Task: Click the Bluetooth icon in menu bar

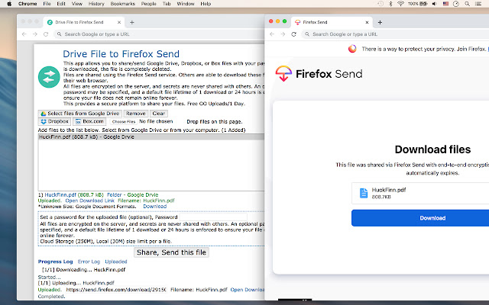Action: coord(390,4)
